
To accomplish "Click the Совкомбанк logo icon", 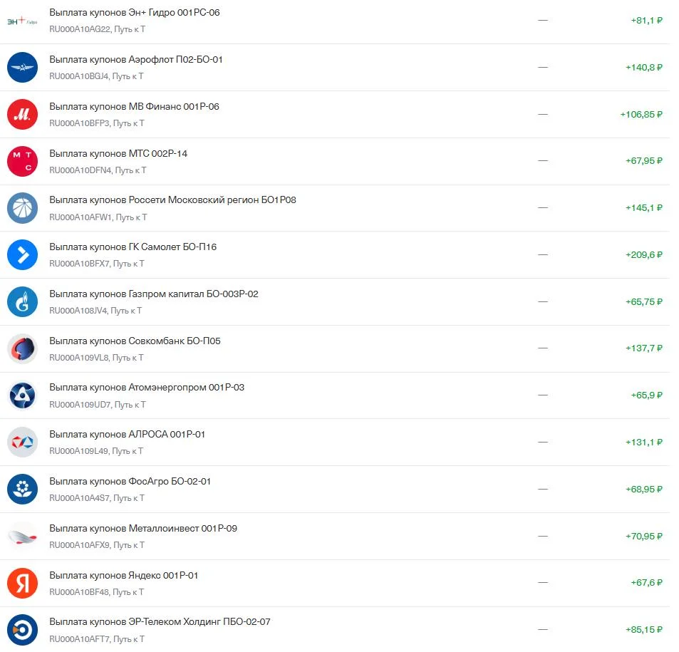I will [23, 348].
